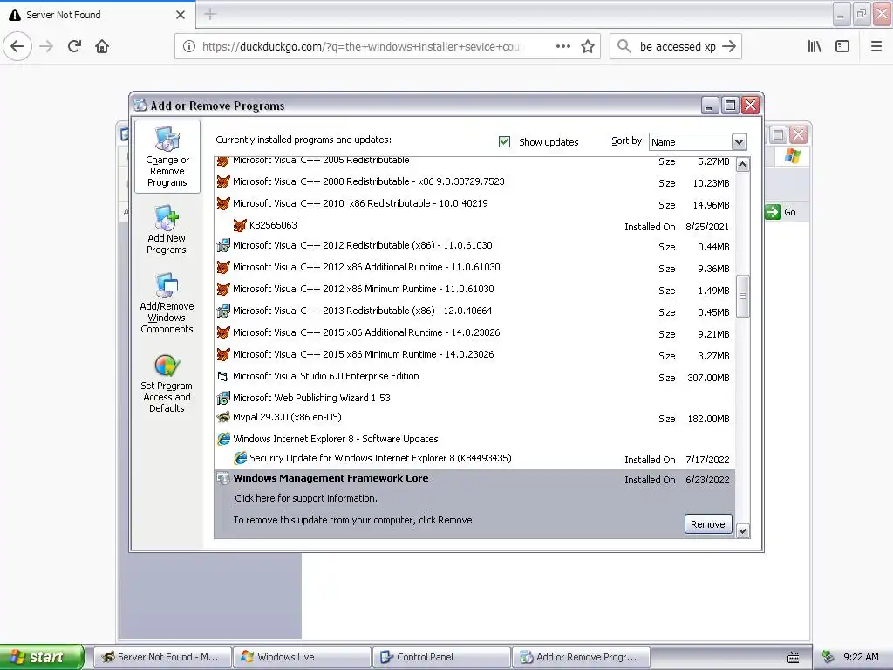The image size is (893, 670).
Task: Close the Server Not Found tab
Action: 181,15
